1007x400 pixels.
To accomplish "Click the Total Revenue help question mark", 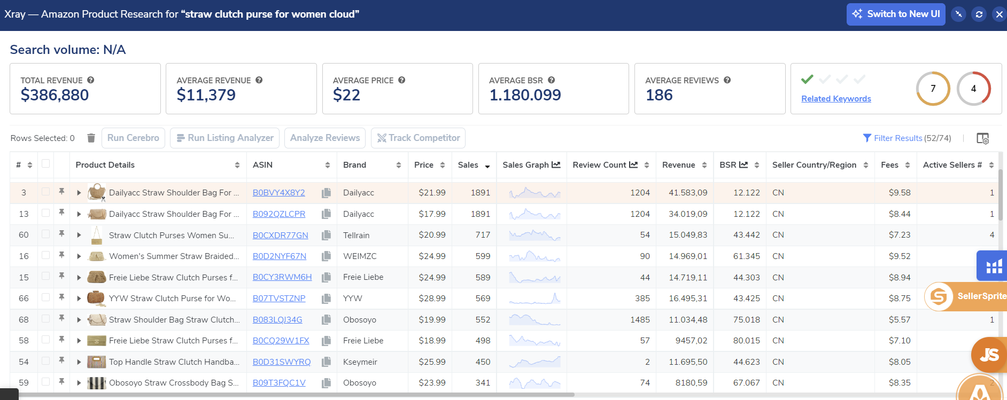I will point(91,80).
